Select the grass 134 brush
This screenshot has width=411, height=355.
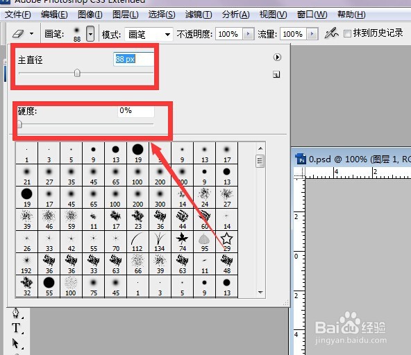pyautogui.click(x=160, y=242)
